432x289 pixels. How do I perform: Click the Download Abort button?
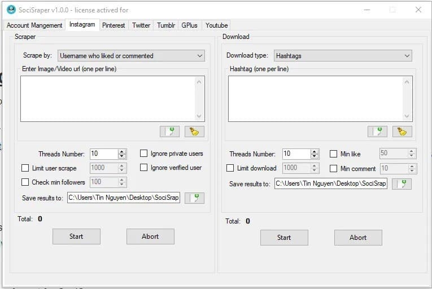click(x=358, y=238)
